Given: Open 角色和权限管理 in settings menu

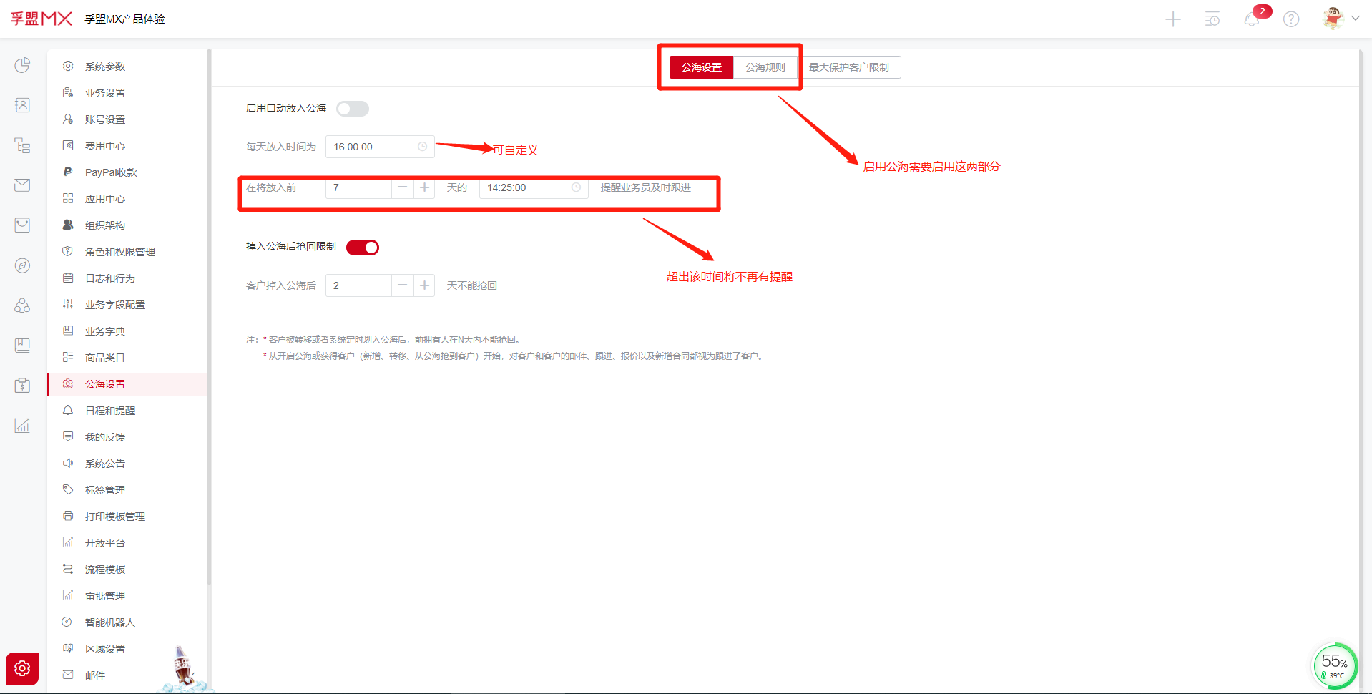Looking at the screenshot, I should tap(119, 252).
